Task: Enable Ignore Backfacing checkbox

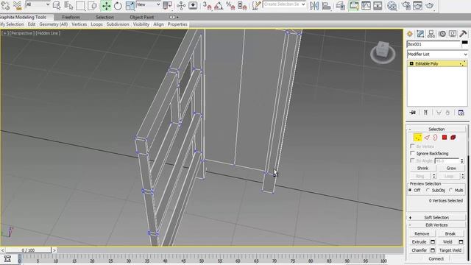Action: pyautogui.click(x=412, y=153)
